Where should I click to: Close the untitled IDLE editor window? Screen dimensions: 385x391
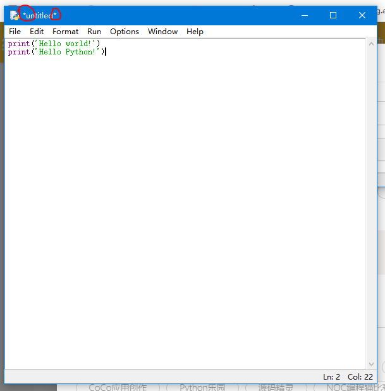[x=362, y=15]
